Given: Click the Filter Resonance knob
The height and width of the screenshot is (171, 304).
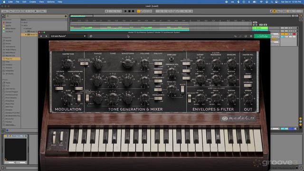Looking at the screenshot, I should tap(216, 63).
